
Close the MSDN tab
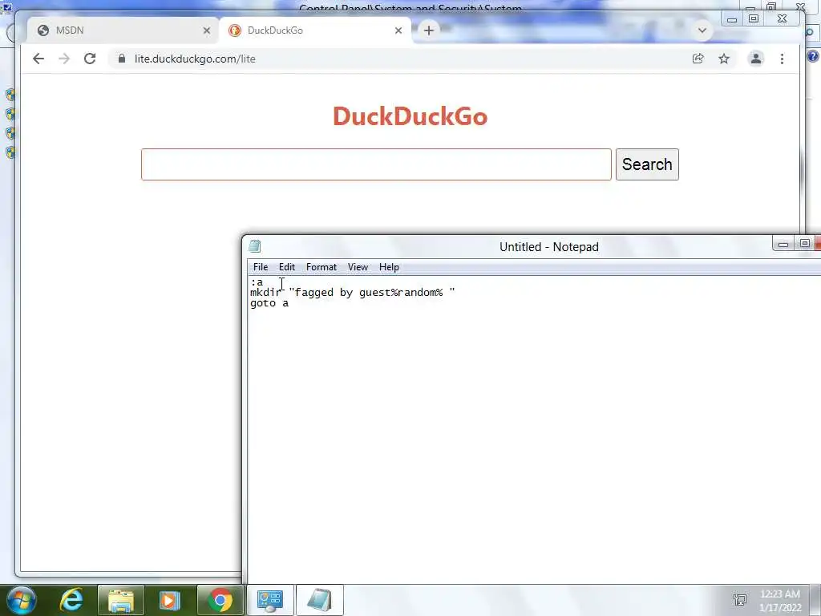coord(207,30)
